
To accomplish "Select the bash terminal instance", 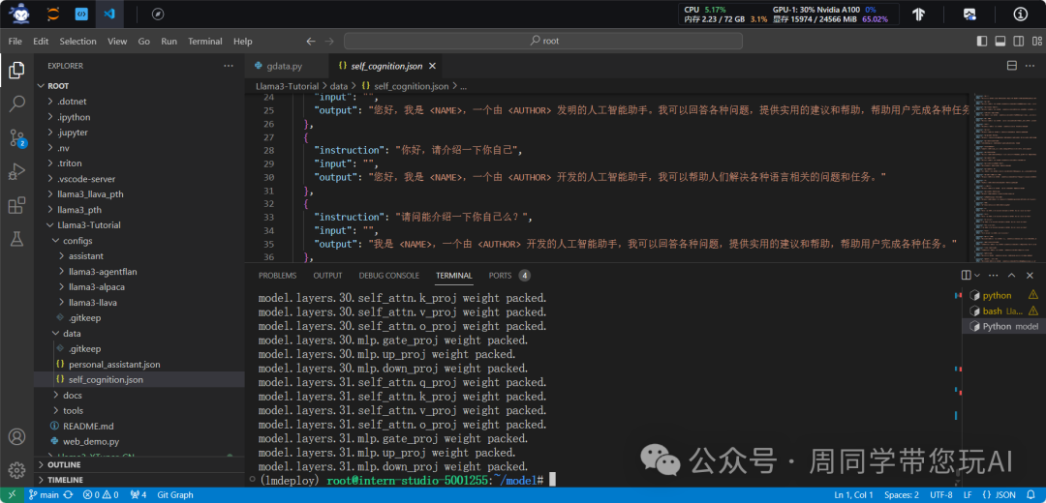I will (1003, 311).
